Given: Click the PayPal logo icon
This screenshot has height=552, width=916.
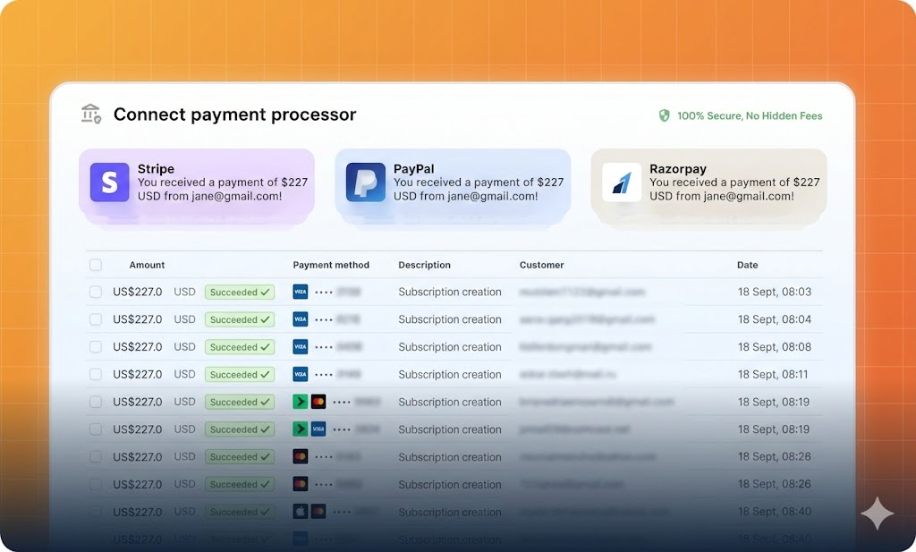Looking at the screenshot, I should [366, 183].
